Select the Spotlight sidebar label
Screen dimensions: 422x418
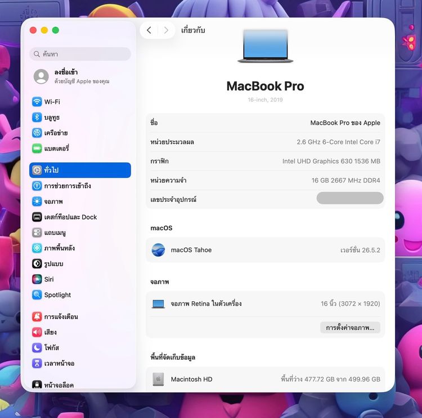click(x=57, y=295)
